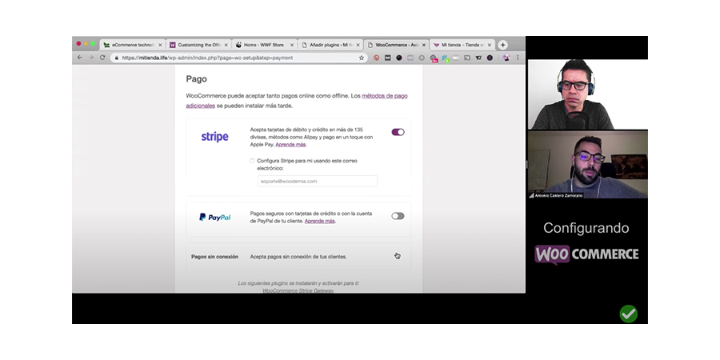Bookmark the page with the star icon
Viewport: 720px width, 360px height.
click(362, 58)
